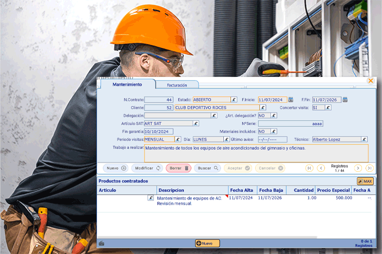Go to the next record
The image size is (382, 254).
click(x=358, y=168)
